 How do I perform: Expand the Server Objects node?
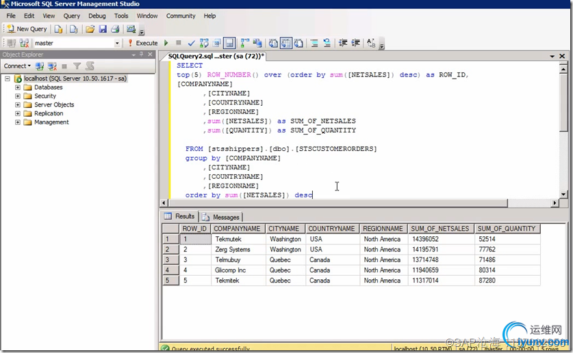tap(18, 105)
